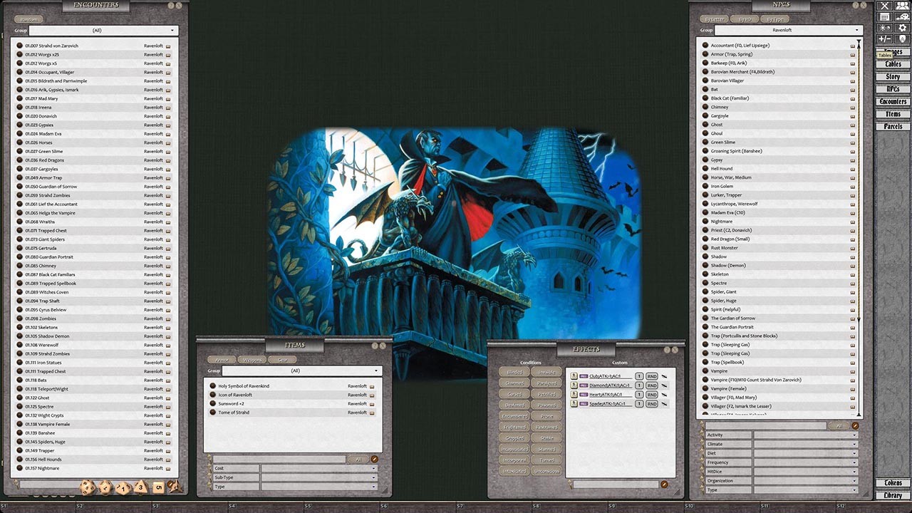912x513 pixels.
Task: Apply the Stunned condition in Effects window
Action: coord(546,449)
